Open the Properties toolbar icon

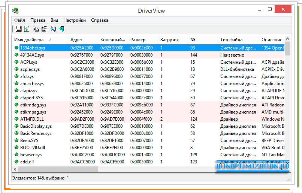44,29
